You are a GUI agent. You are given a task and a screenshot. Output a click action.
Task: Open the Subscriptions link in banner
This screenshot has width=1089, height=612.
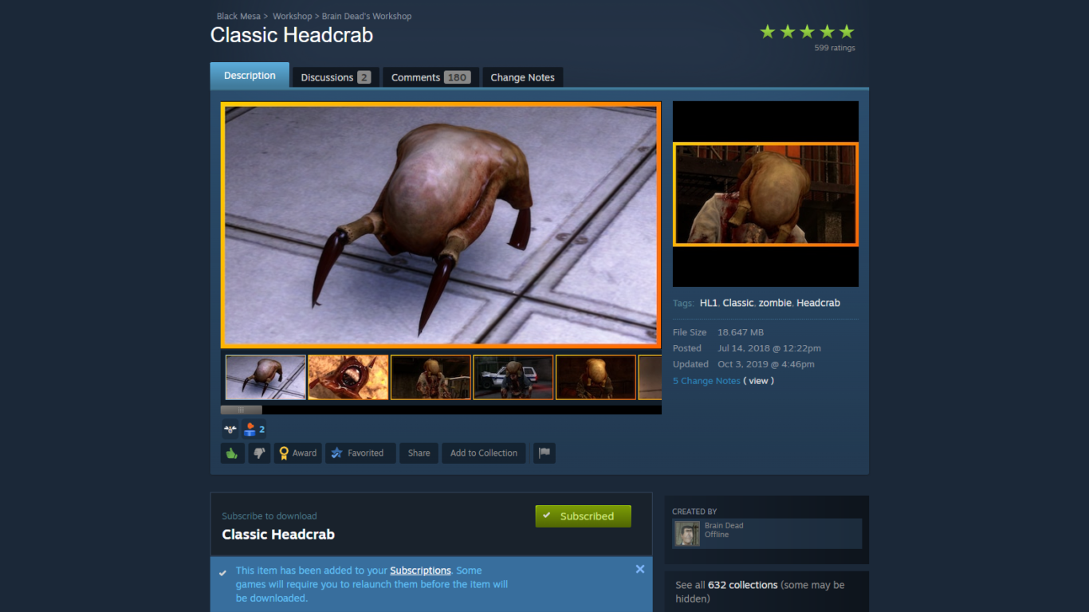[x=420, y=571]
